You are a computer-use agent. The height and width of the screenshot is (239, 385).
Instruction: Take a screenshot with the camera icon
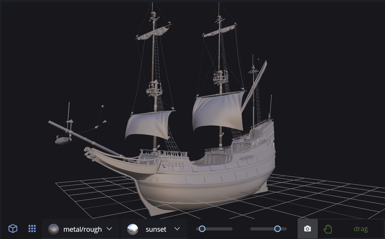(307, 229)
